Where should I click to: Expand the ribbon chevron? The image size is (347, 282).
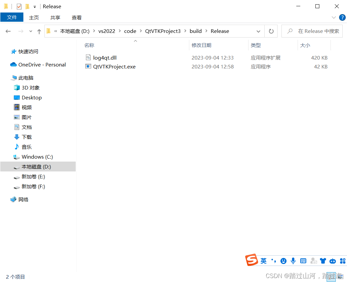[334, 17]
